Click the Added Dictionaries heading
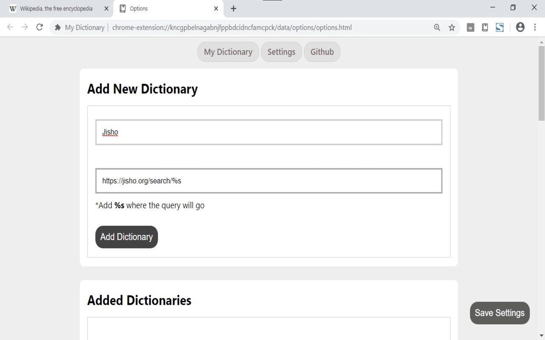This screenshot has width=545, height=340. 139,300
